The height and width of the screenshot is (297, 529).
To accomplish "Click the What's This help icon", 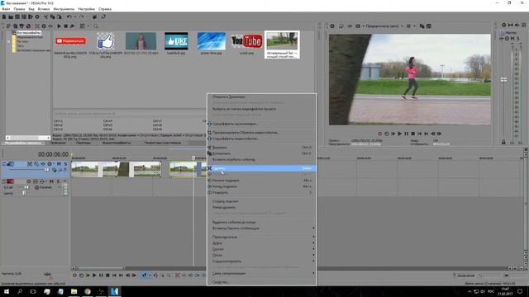I will coord(103,16).
